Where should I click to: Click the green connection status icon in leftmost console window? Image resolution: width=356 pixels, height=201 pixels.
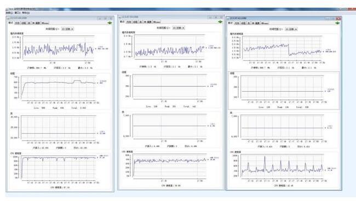pyautogui.click(x=110, y=23)
